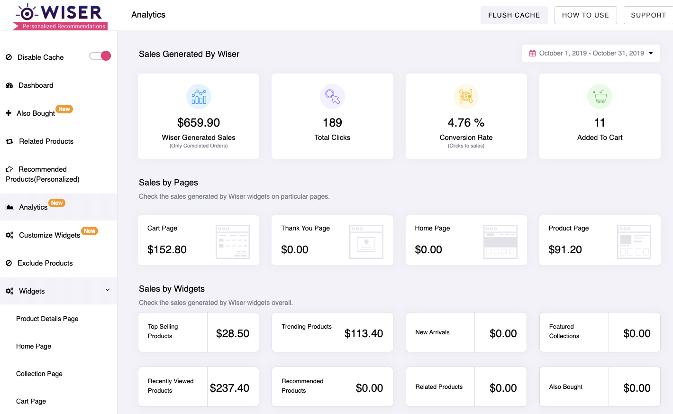Click the Featured Collections widget label
Image resolution: width=673 pixels, height=414 pixels.
[564, 331]
